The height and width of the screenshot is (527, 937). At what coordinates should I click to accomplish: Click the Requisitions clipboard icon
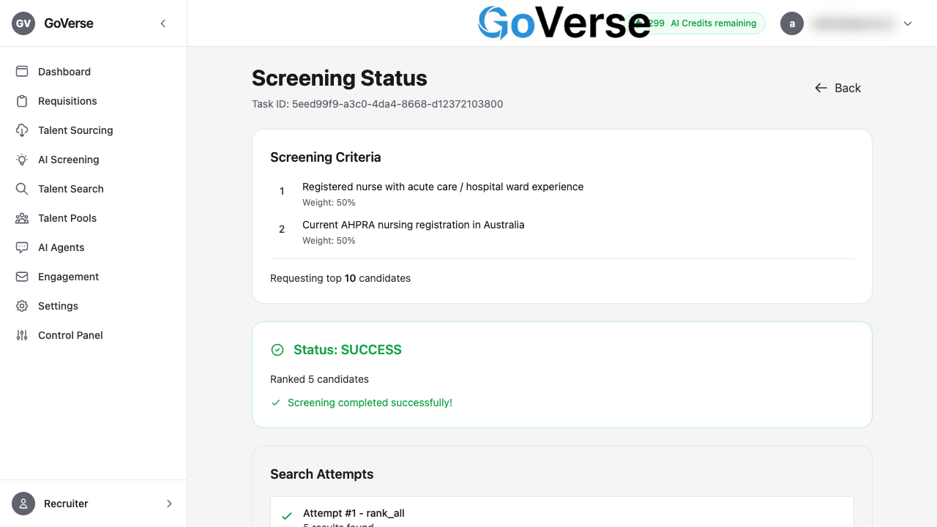pos(22,101)
